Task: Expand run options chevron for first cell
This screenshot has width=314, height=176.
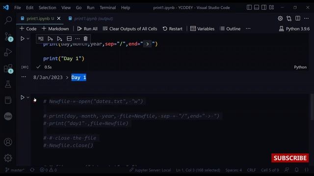Action: (28, 39)
